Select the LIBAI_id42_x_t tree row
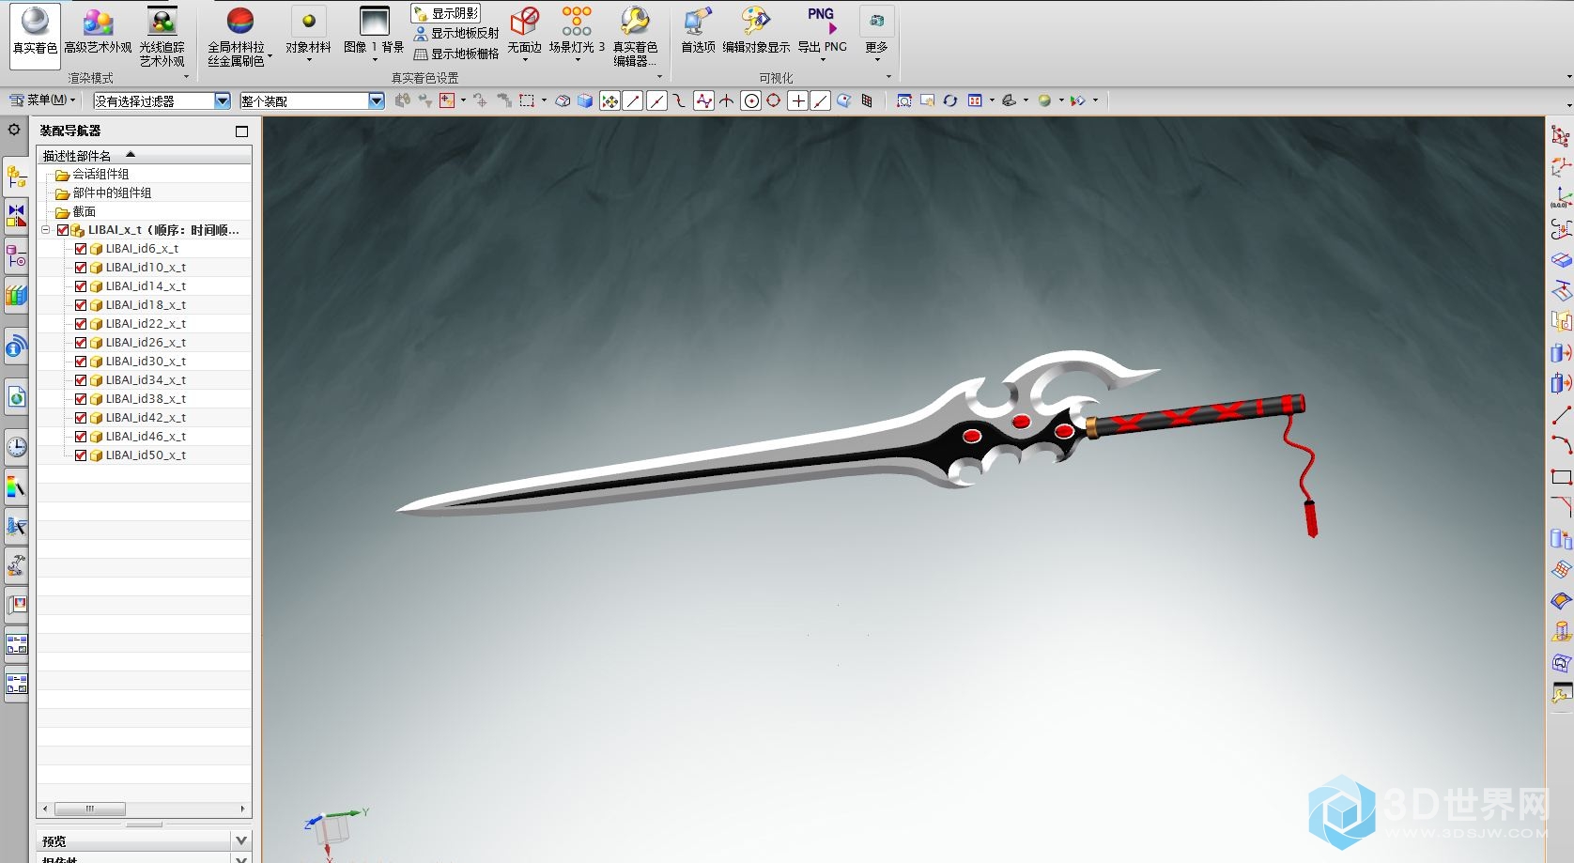1574x863 pixels. 145,418
